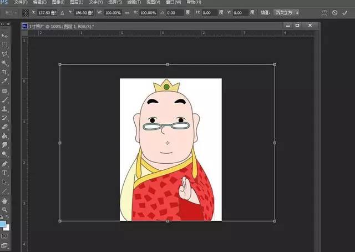Open the 图像(I) menu
The width and height of the screenshot is (355, 252).
58,2
